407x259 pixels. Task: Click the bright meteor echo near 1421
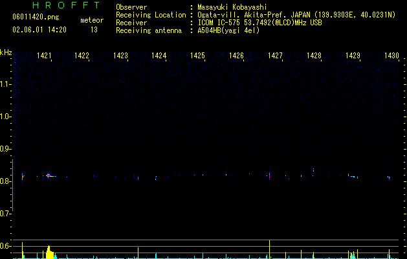[x=49, y=175]
